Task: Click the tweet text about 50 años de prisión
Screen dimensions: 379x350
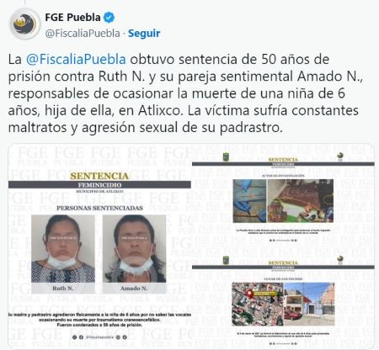Action: (x=185, y=93)
